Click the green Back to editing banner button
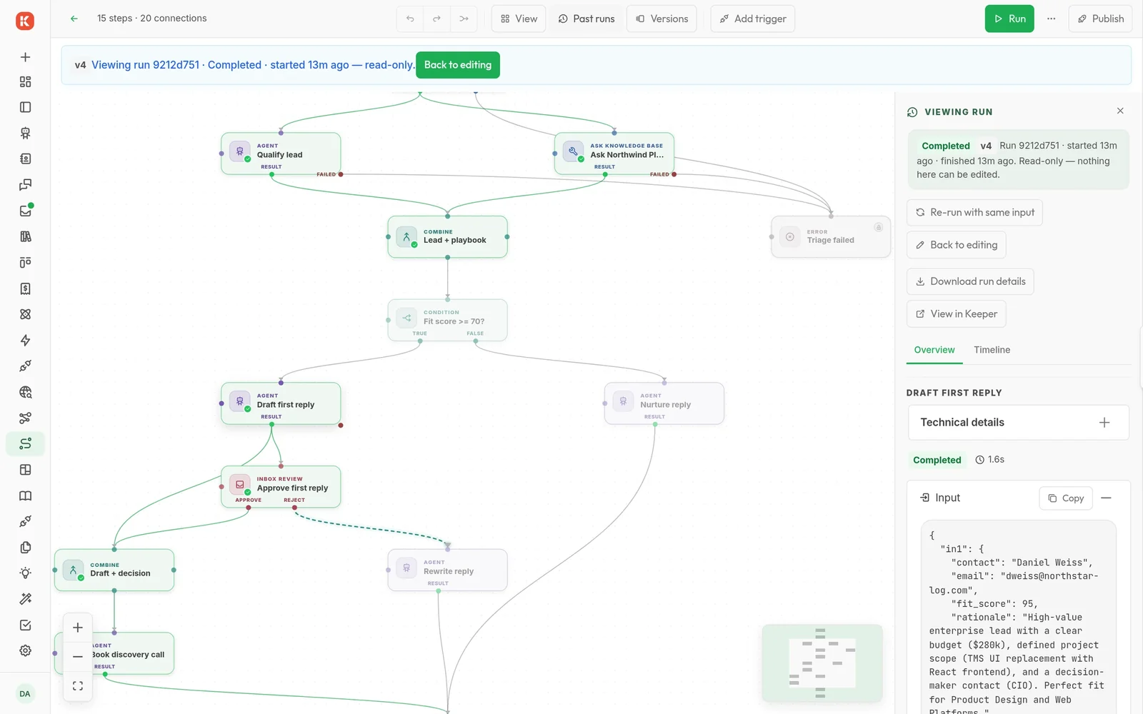The image size is (1143, 714). [x=458, y=65]
